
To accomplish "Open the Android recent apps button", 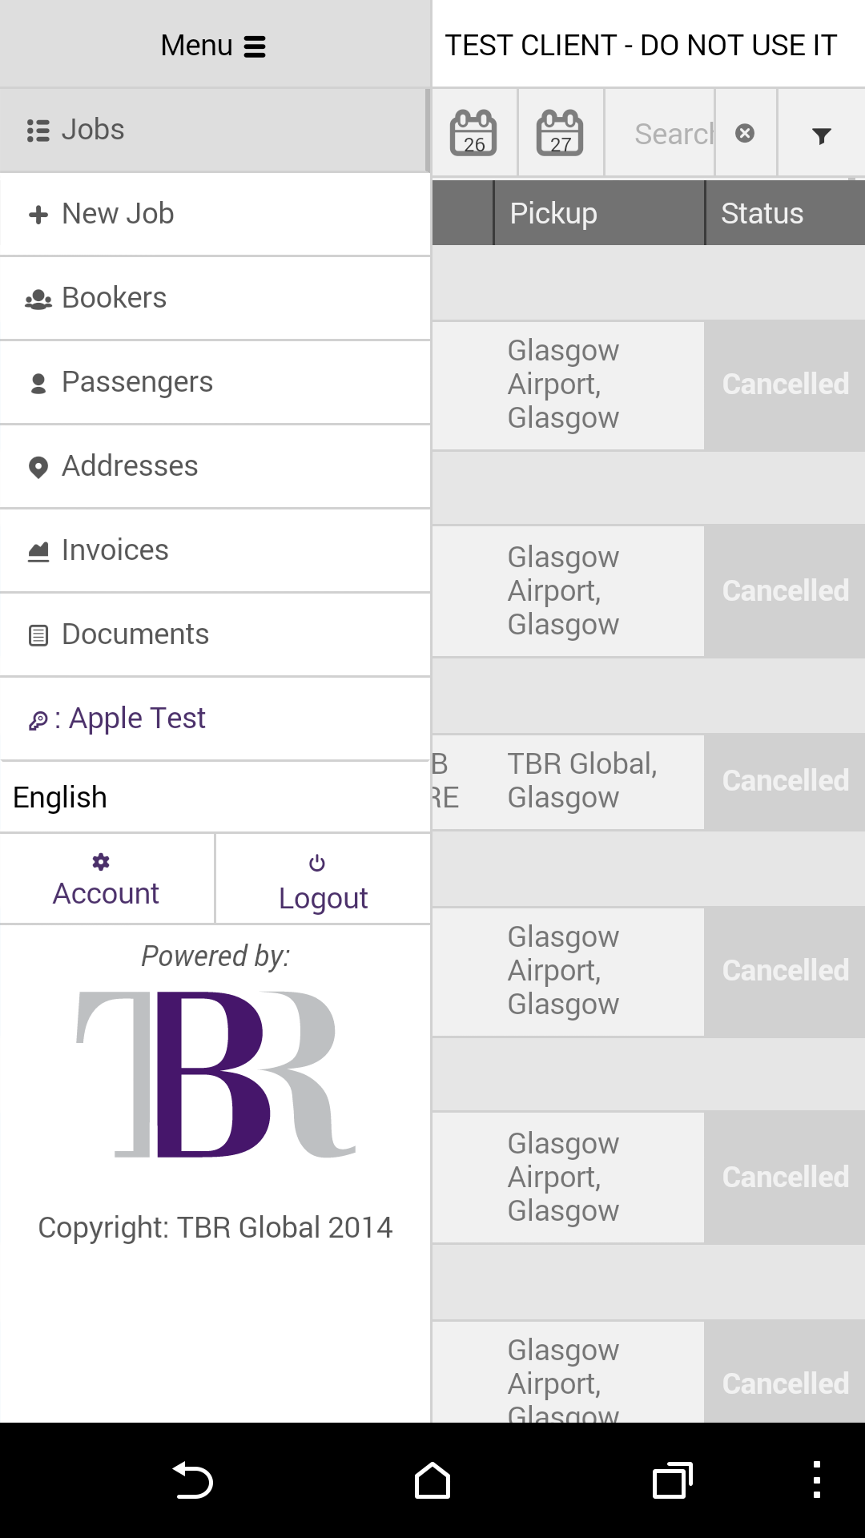I will (x=672, y=1480).
